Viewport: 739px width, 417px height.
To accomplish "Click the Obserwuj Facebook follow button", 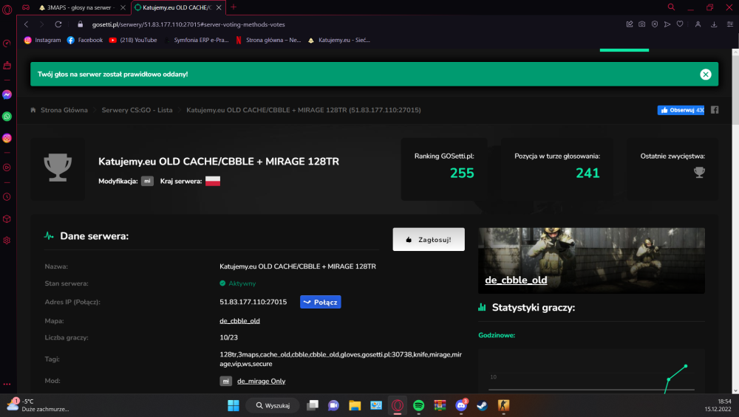I will [x=681, y=110].
